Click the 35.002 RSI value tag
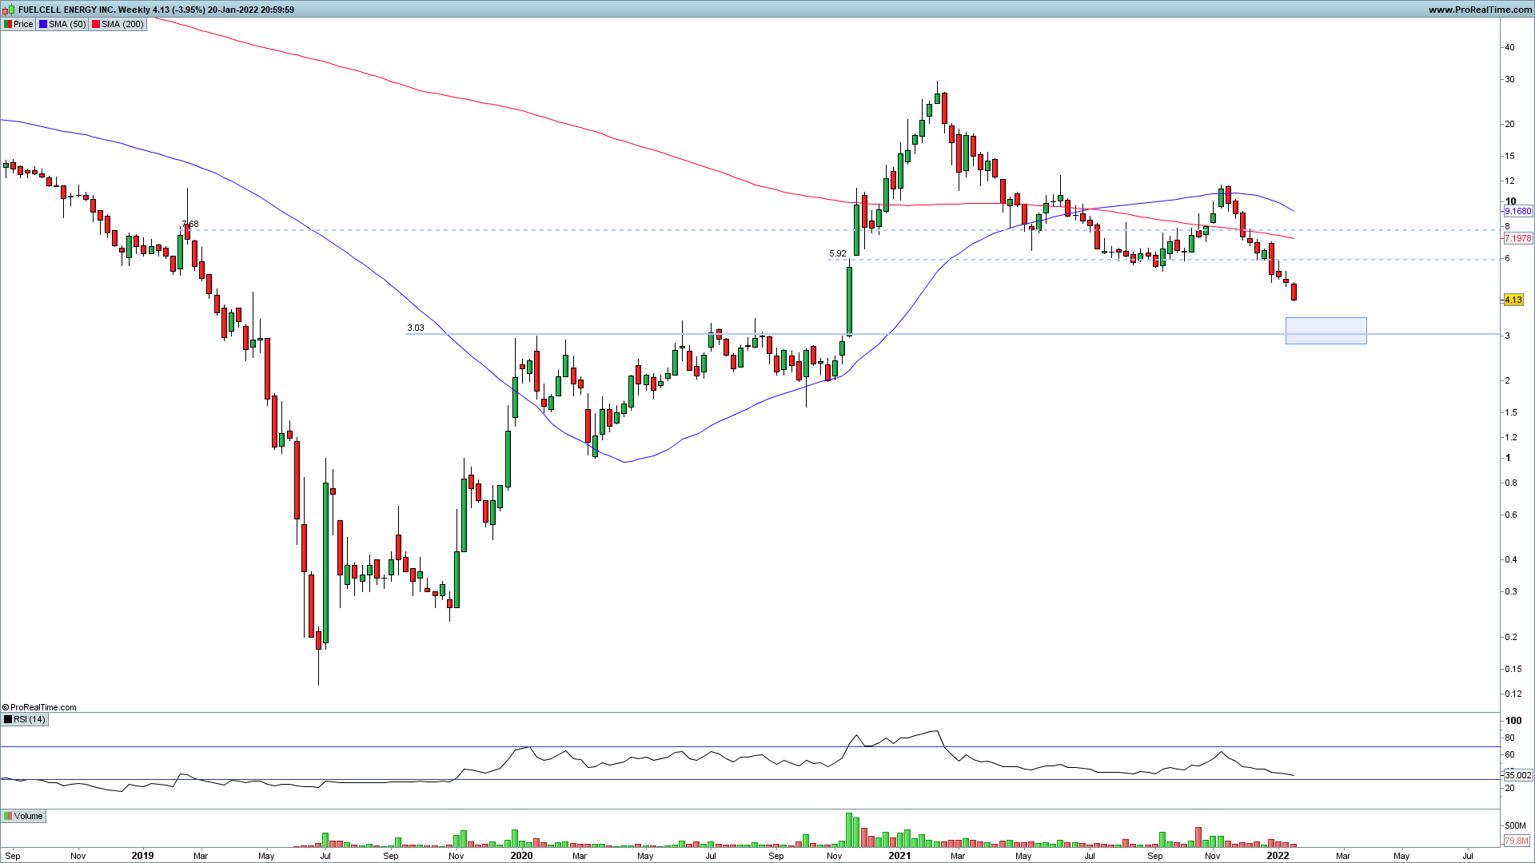This screenshot has width=1535, height=863. pyautogui.click(x=1517, y=775)
